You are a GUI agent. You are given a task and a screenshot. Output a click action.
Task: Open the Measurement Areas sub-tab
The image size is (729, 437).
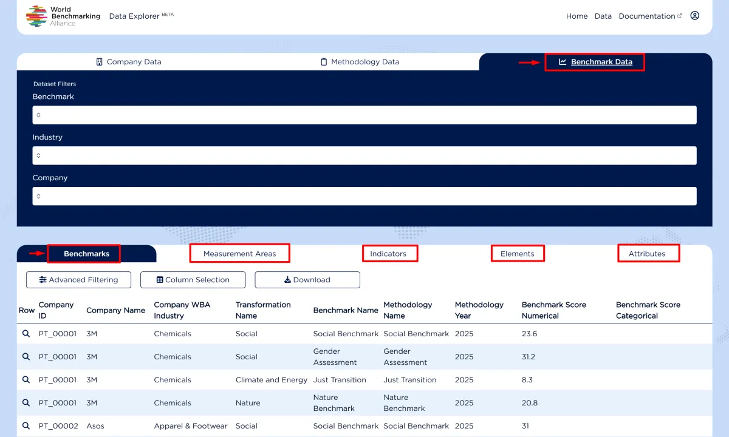tap(239, 254)
